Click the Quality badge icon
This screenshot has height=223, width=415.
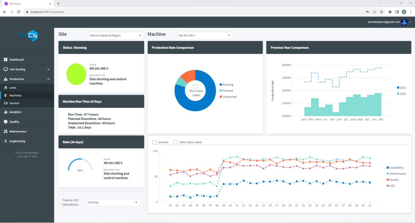tap(6, 122)
